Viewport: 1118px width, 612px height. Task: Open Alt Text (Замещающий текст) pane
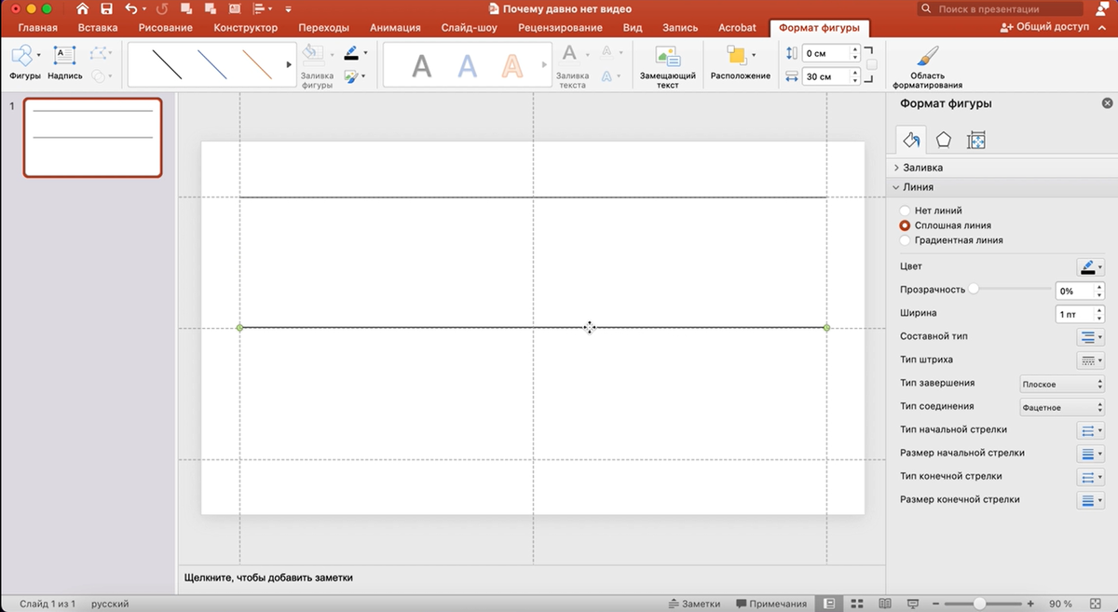667,65
